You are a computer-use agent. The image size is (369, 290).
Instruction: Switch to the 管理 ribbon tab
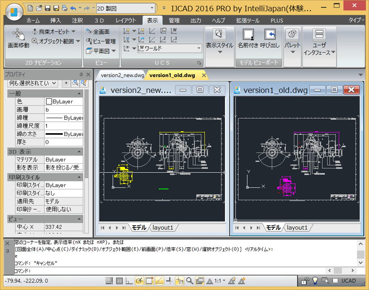pyautogui.click(x=174, y=20)
